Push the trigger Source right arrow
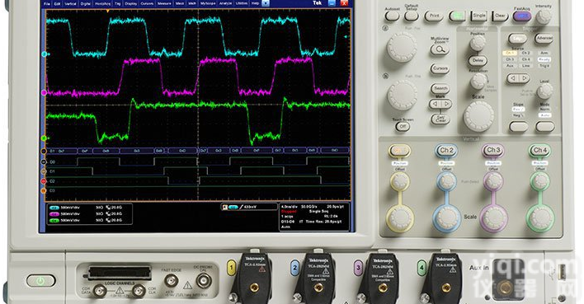584x304 pixels. (524, 78)
